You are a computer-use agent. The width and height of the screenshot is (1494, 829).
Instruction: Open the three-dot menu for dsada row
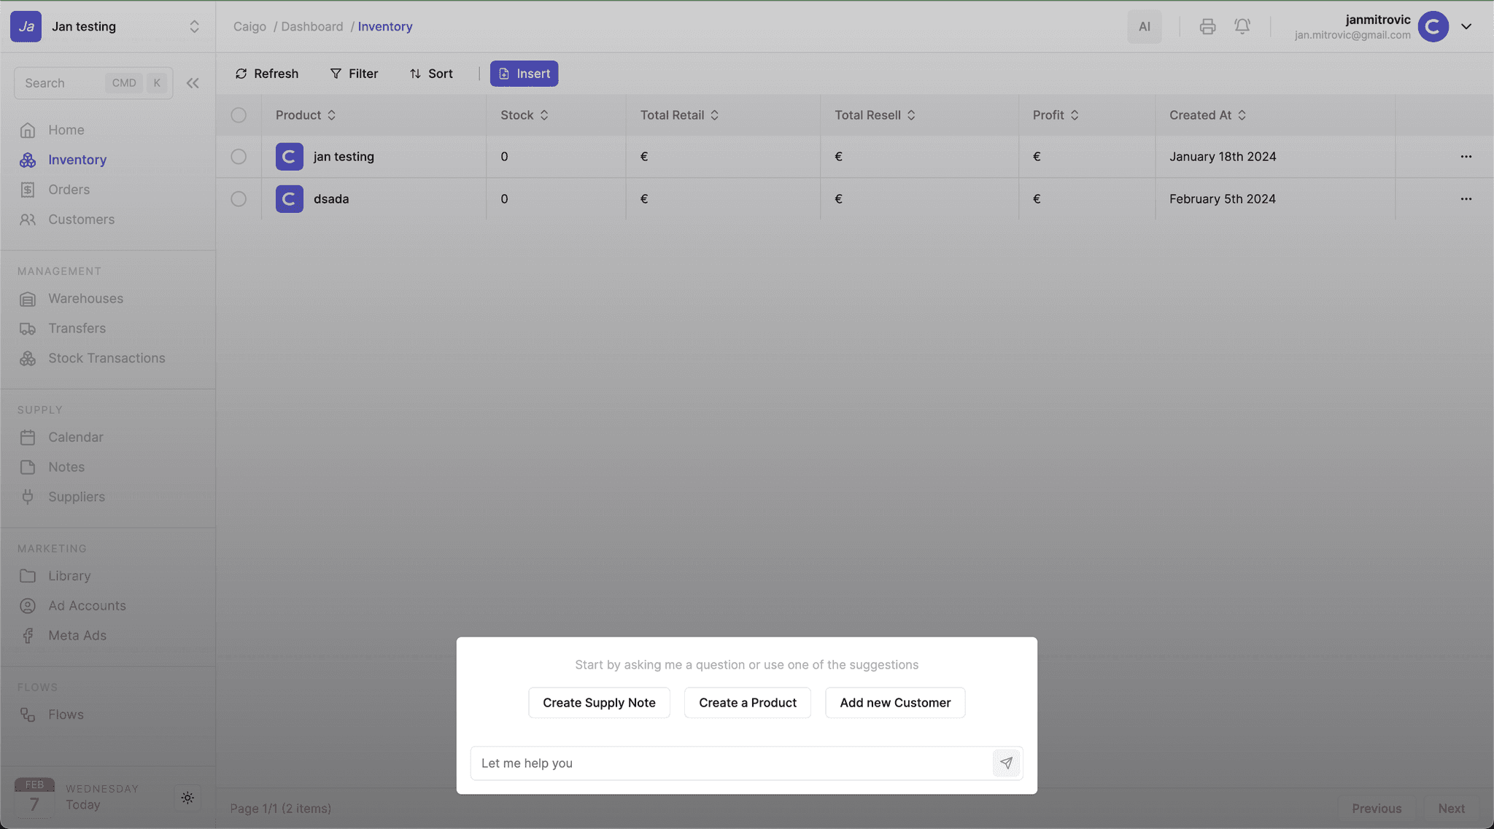1466,199
